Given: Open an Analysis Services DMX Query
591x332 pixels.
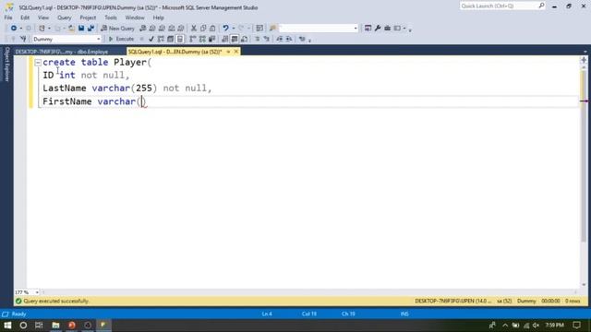Looking at the screenshot, I should [162, 29].
